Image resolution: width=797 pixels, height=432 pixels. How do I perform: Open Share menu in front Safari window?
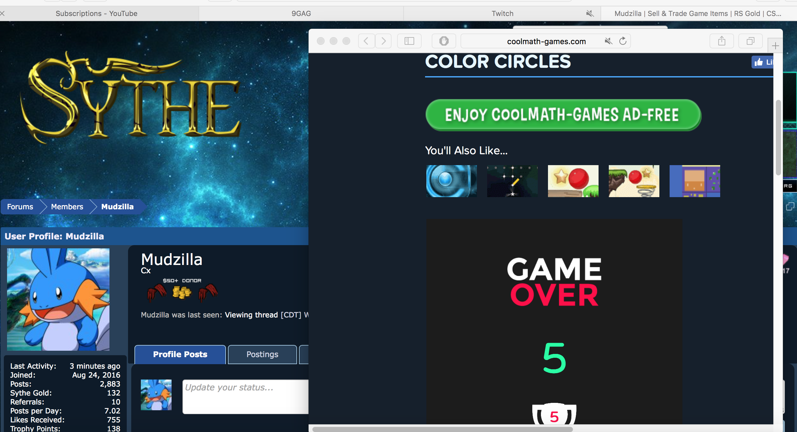pos(722,41)
